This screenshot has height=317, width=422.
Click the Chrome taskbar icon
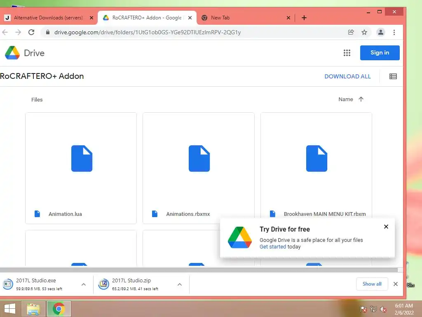(59, 309)
